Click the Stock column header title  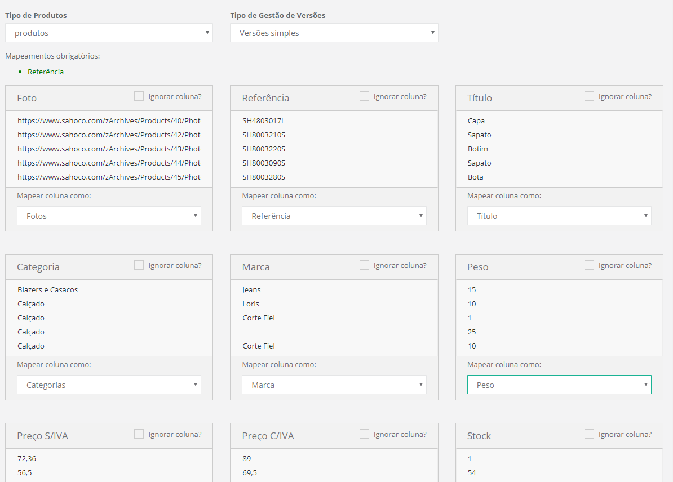point(479,436)
